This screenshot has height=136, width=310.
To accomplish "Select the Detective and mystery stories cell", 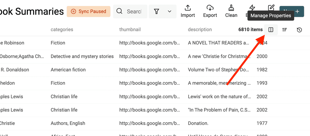I will point(82,56).
